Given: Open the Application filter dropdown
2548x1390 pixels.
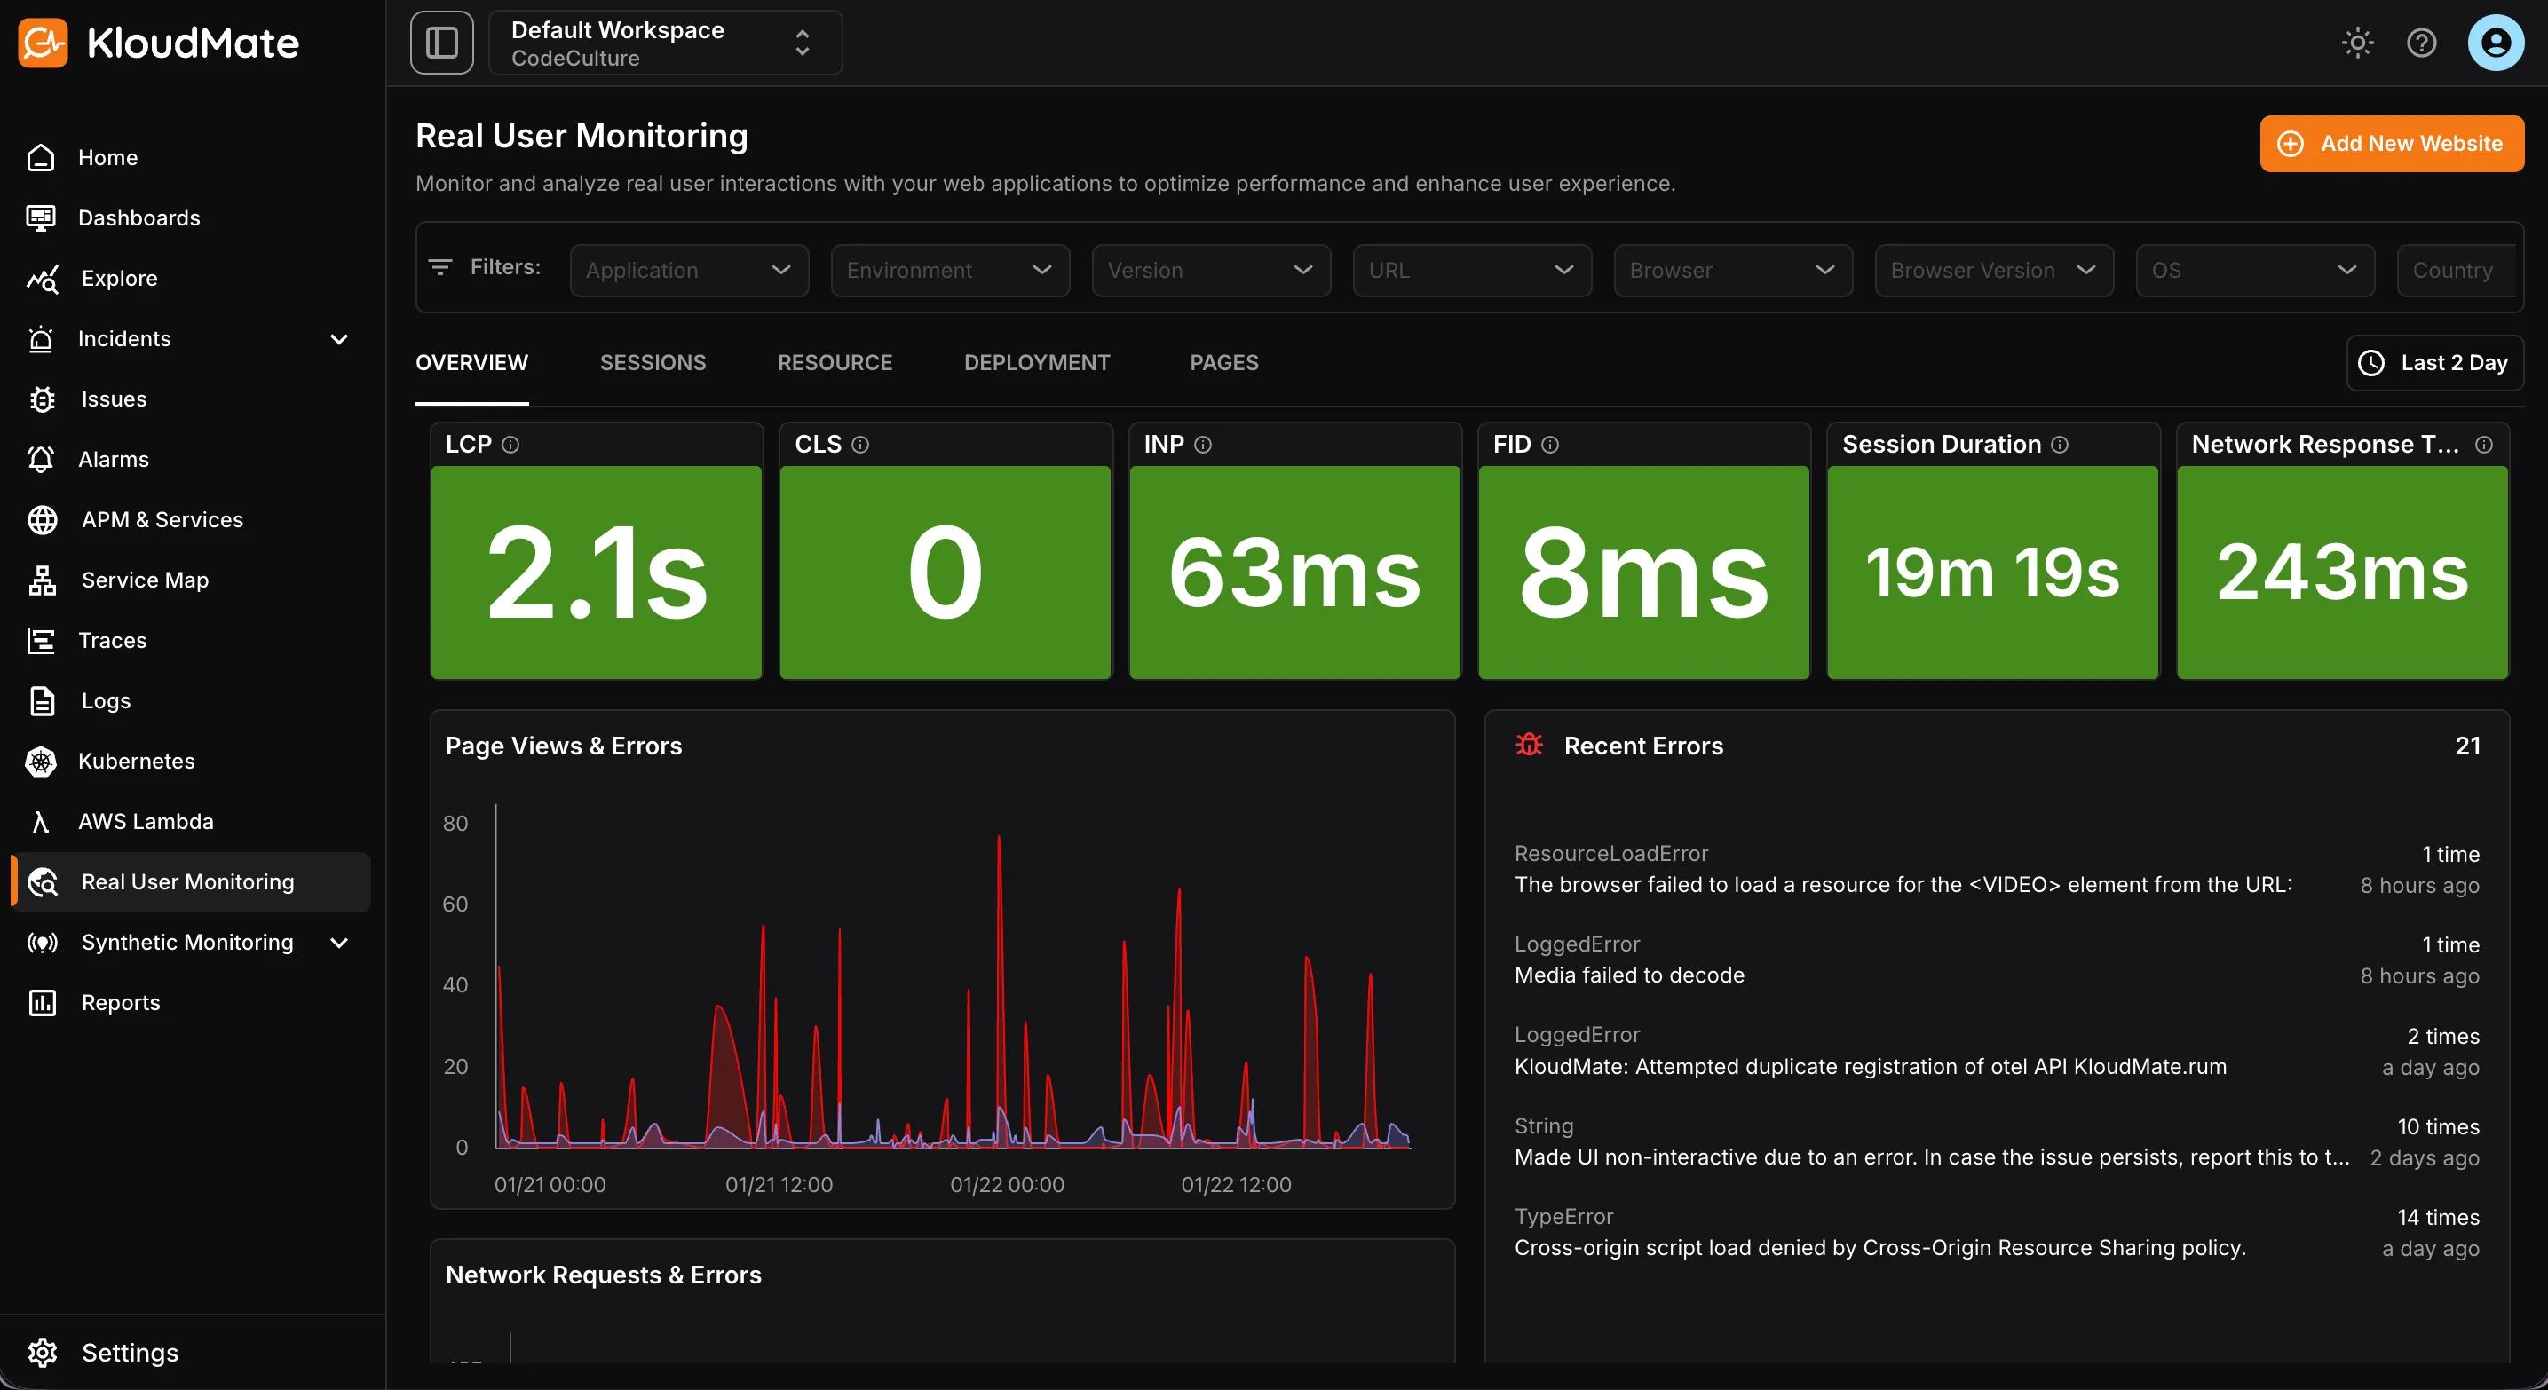Looking at the screenshot, I should 690,271.
